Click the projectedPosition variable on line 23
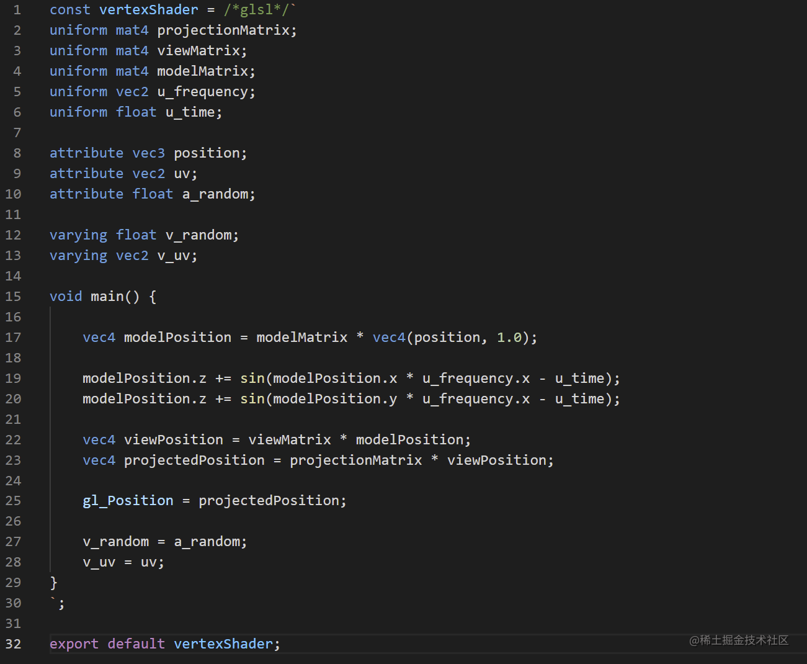 [194, 460]
